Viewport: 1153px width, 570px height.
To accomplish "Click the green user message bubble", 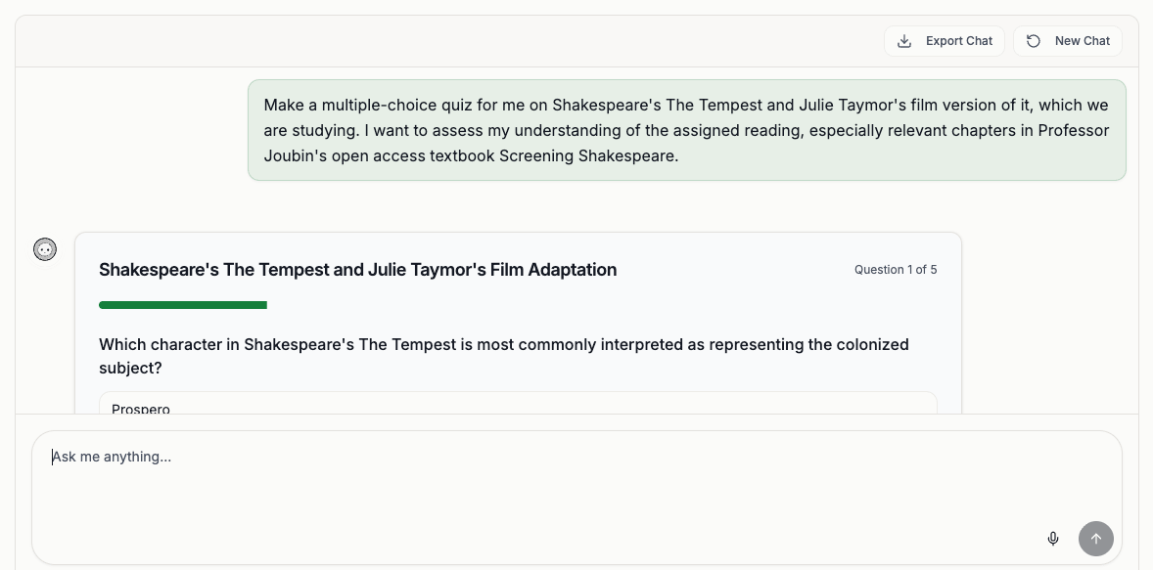I will click(687, 130).
